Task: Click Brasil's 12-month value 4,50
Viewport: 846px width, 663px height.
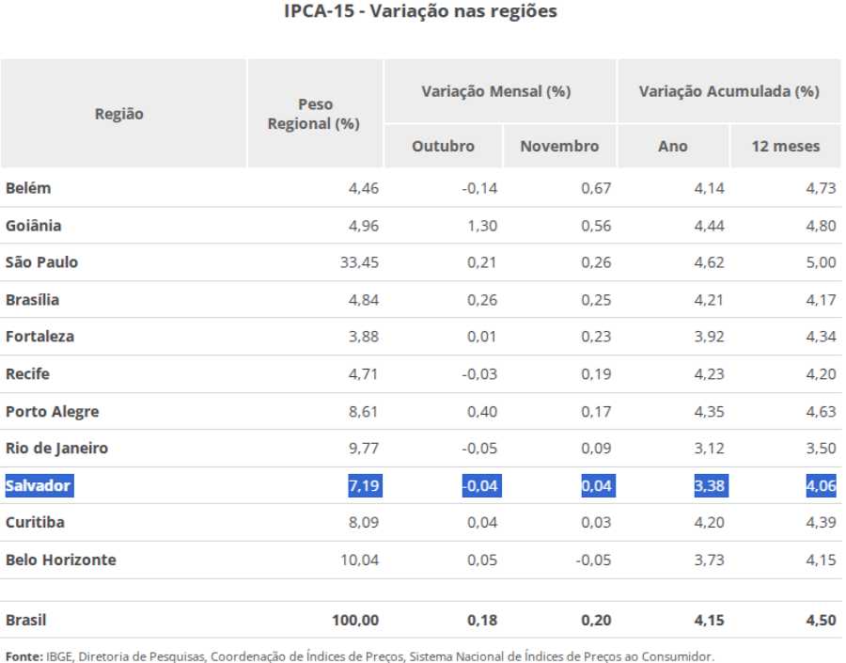Action: tap(820, 621)
